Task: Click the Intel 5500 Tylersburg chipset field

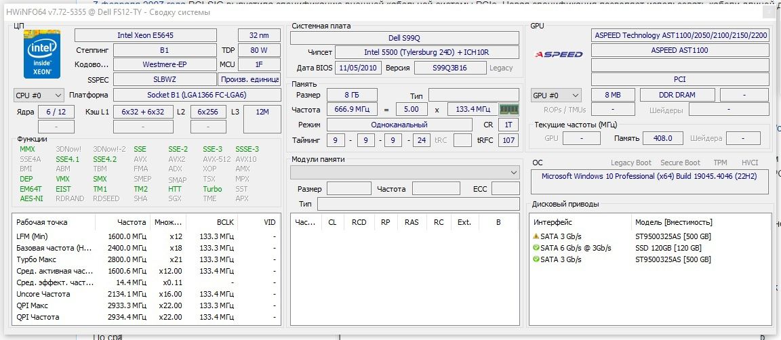Action: 427,52
